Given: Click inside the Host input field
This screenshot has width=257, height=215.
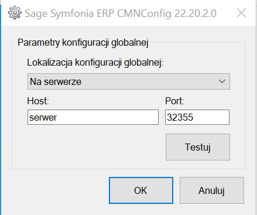Looking at the screenshot, I should point(93,117).
